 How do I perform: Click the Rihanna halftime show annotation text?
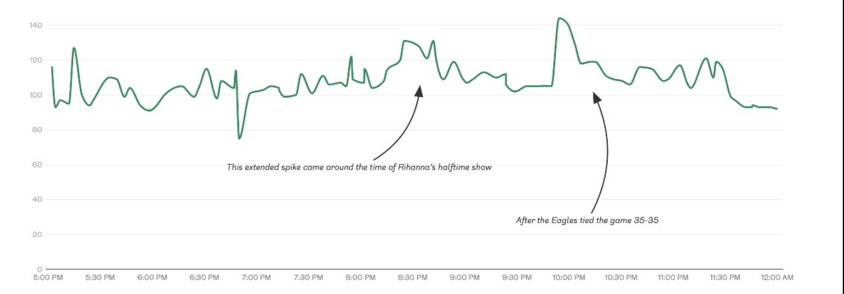(x=359, y=168)
